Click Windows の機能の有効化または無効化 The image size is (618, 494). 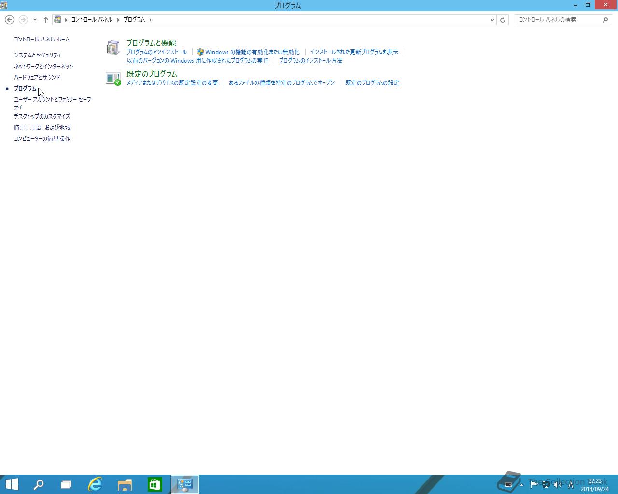click(x=252, y=52)
